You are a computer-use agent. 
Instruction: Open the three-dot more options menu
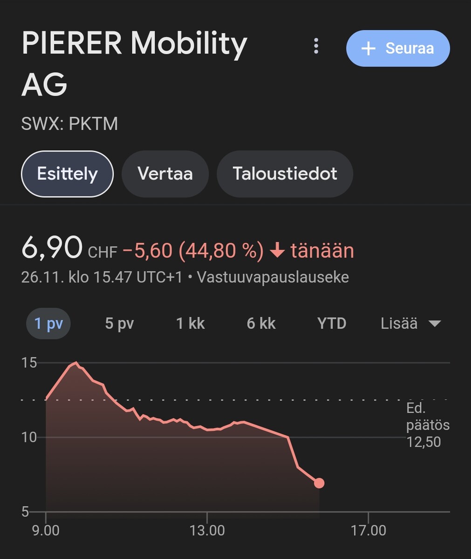click(316, 46)
